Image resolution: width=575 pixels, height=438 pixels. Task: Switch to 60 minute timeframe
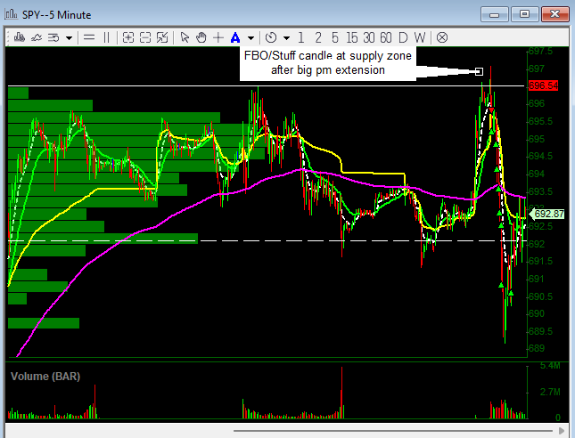point(386,37)
